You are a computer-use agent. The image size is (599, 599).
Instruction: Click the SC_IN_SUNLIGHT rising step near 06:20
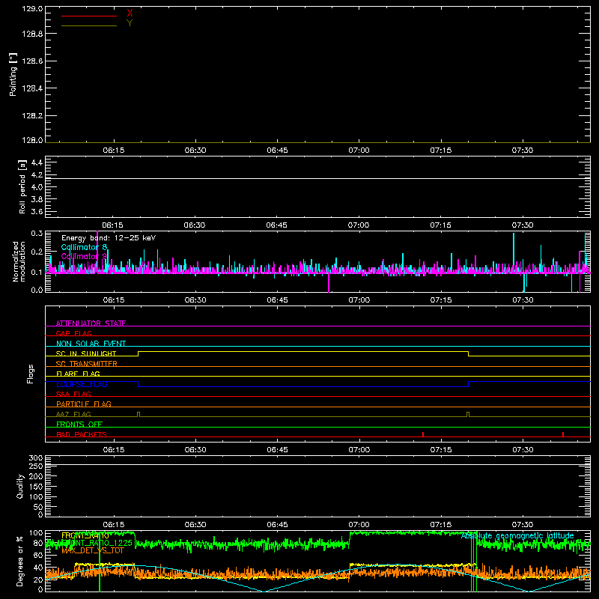(138, 353)
